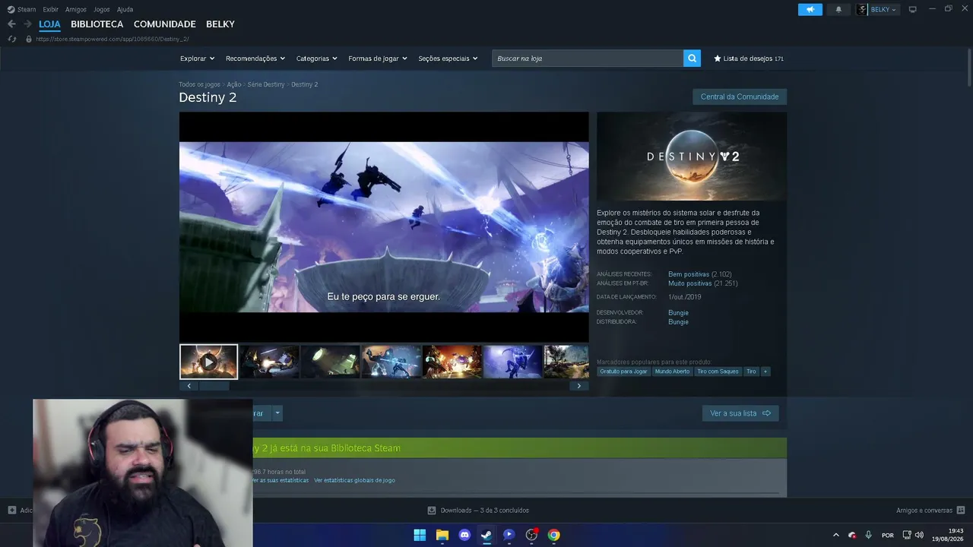The image size is (973, 547).
Task: Select the first trailer thumbnail with play icon
Action: 209,362
